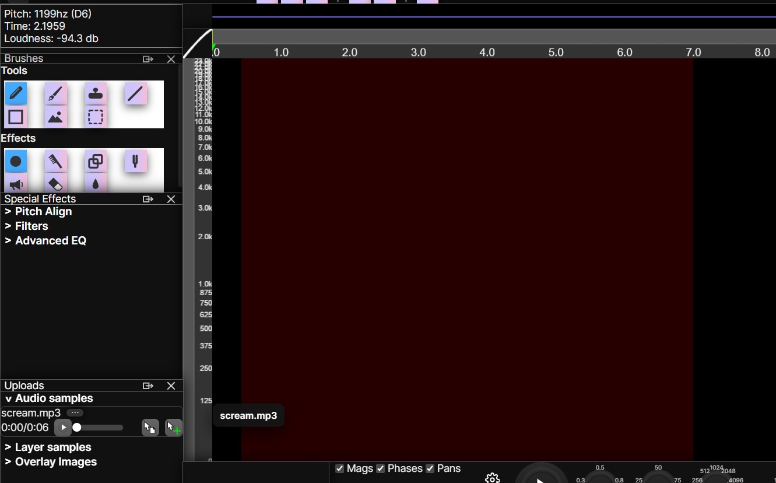This screenshot has height=483, width=776.
Task: Play the scream.mp3 sample preview
Action: click(63, 428)
